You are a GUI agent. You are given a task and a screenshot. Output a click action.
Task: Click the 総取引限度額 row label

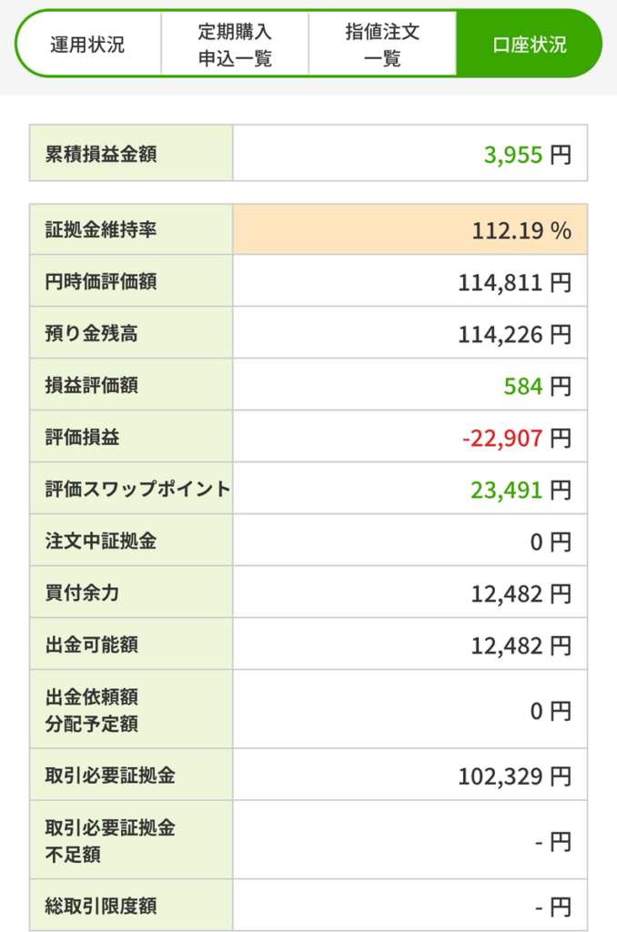click(101, 906)
